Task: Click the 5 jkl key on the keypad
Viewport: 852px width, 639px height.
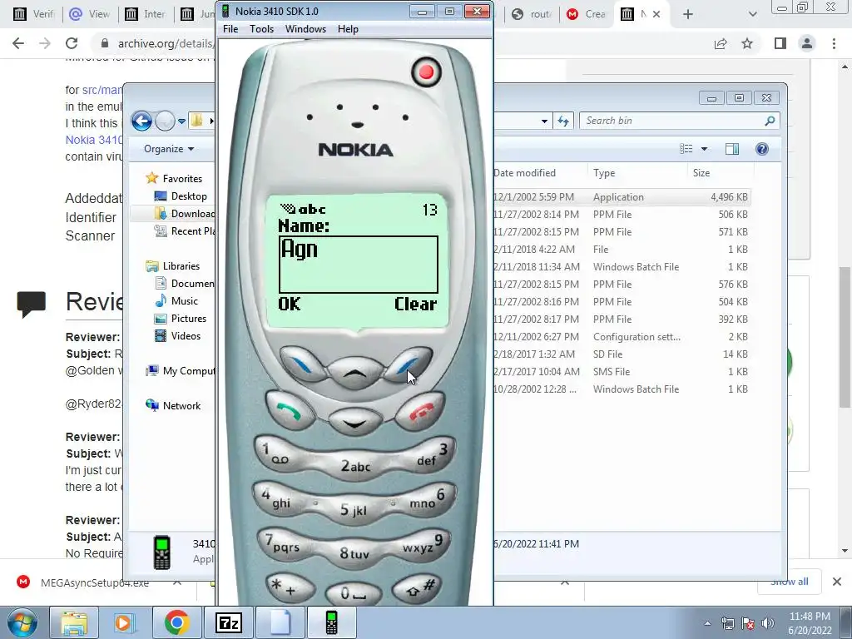Action: click(353, 510)
